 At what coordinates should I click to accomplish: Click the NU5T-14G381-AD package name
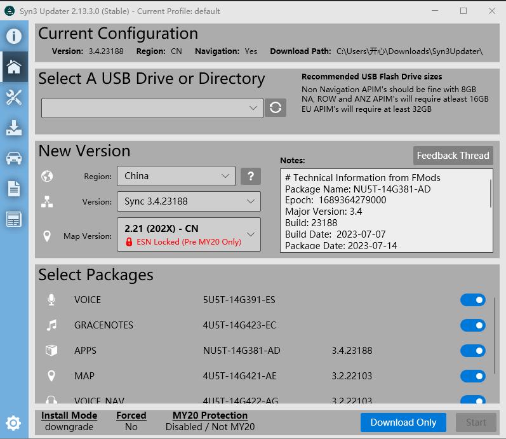click(x=241, y=351)
